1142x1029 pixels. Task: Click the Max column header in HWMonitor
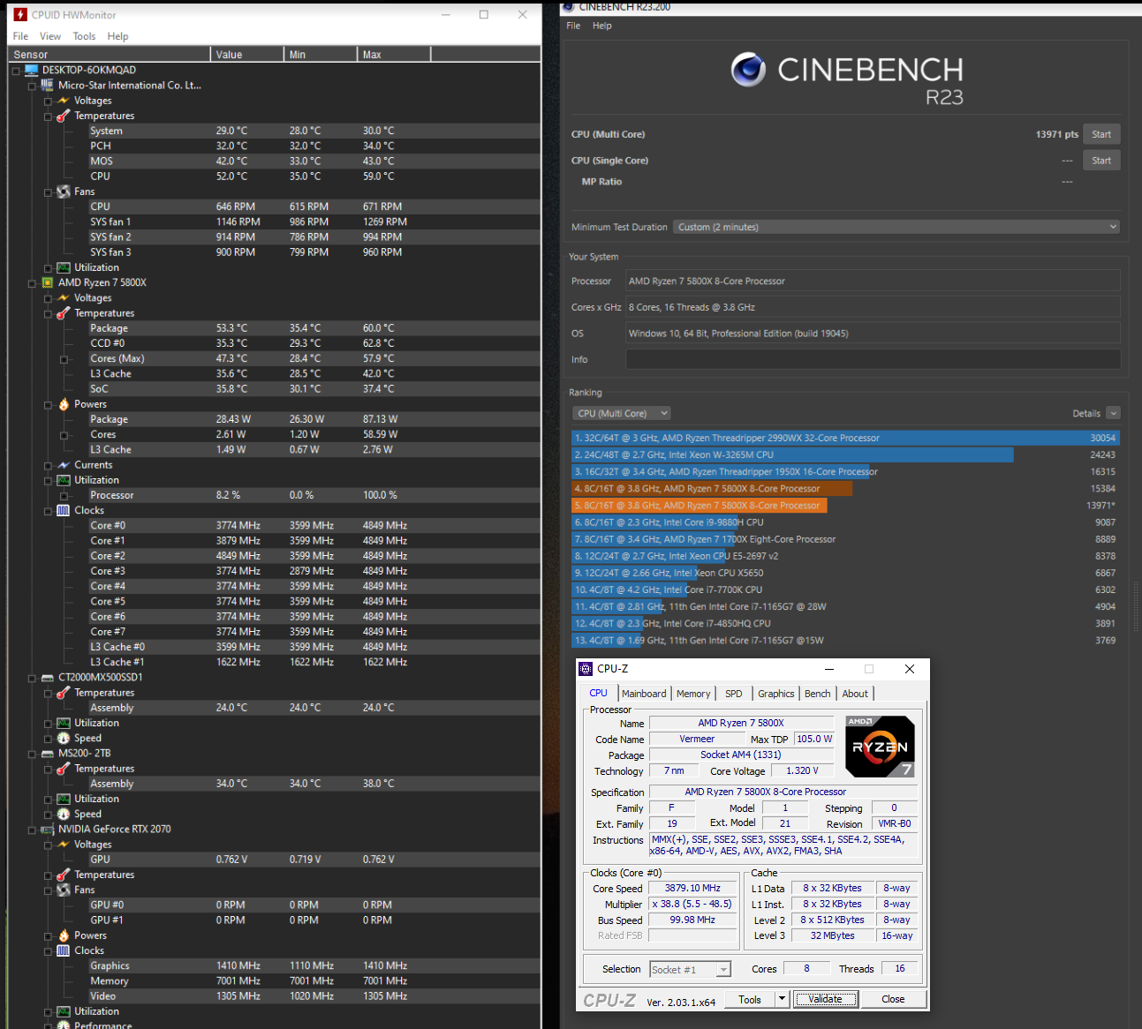tap(394, 55)
